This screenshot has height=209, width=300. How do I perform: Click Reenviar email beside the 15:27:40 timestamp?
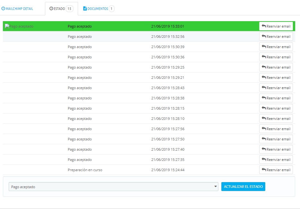276,149
